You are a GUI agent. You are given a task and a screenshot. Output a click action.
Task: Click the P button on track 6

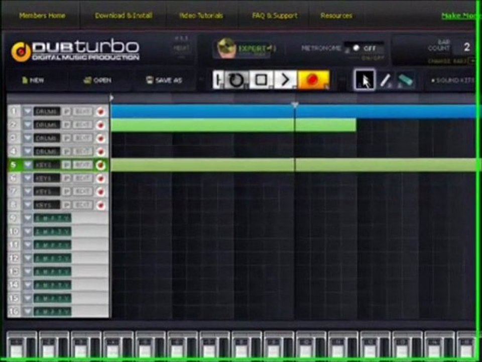click(x=66, y=178)
